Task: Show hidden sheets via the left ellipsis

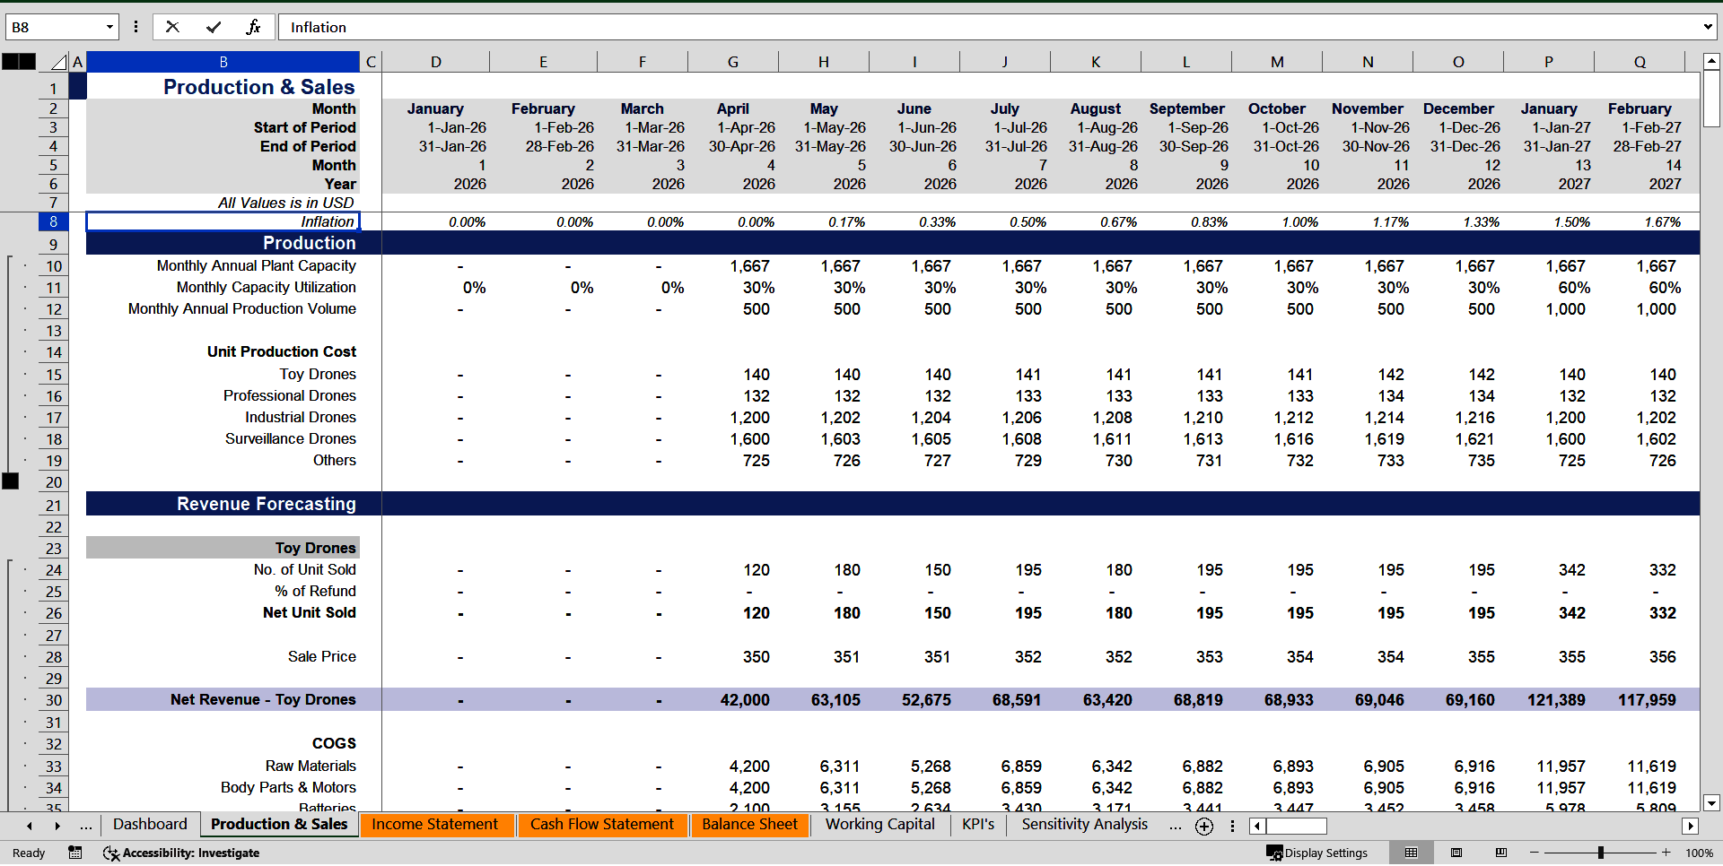Action: 86,826
